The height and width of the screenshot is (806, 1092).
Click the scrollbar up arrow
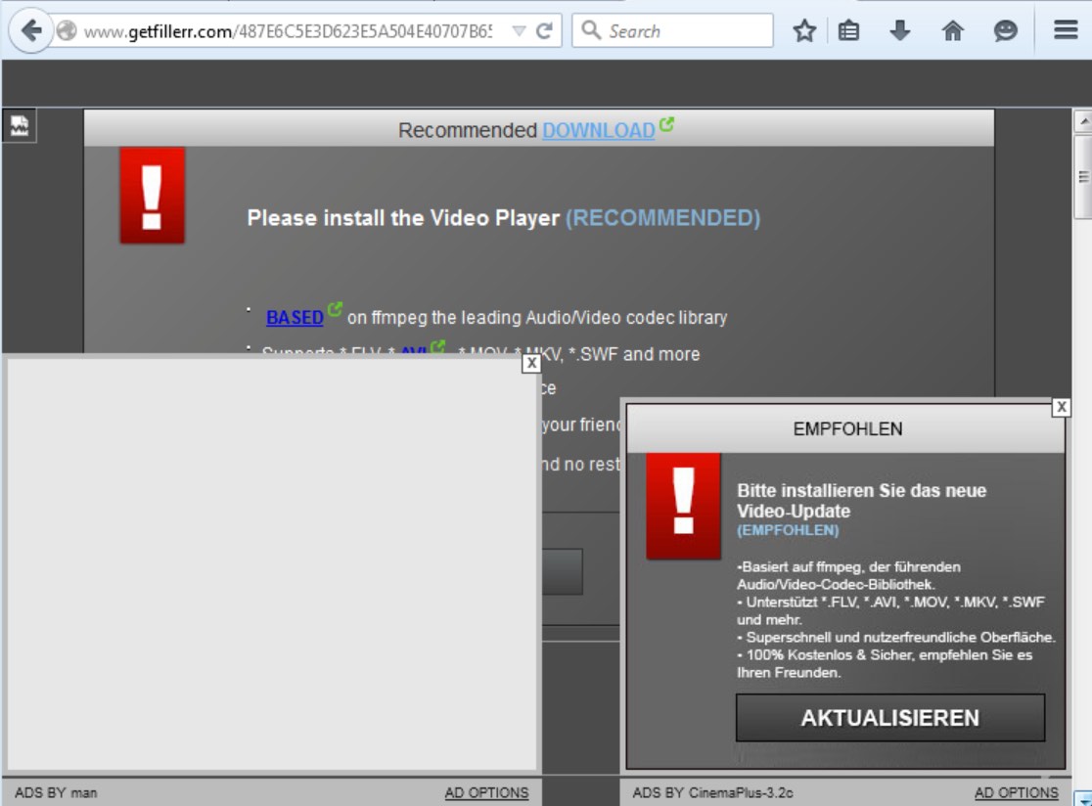[x=1082, y=122]
